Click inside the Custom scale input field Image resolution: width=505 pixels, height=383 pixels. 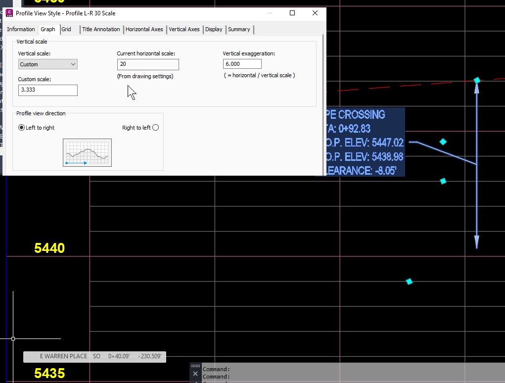coord(47,90)
